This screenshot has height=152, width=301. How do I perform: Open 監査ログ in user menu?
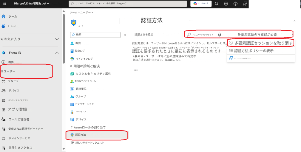click(80, 51)
